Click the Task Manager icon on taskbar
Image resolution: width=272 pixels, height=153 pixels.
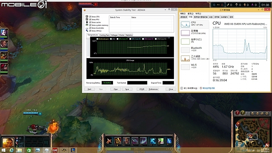pos(46,150)
